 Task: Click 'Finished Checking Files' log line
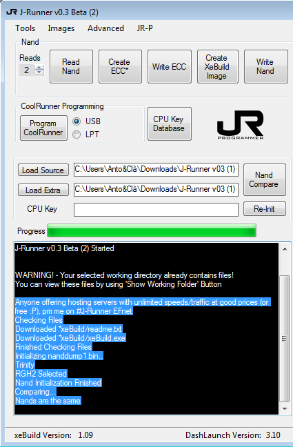pyautogui.click(x=54, y=347)
